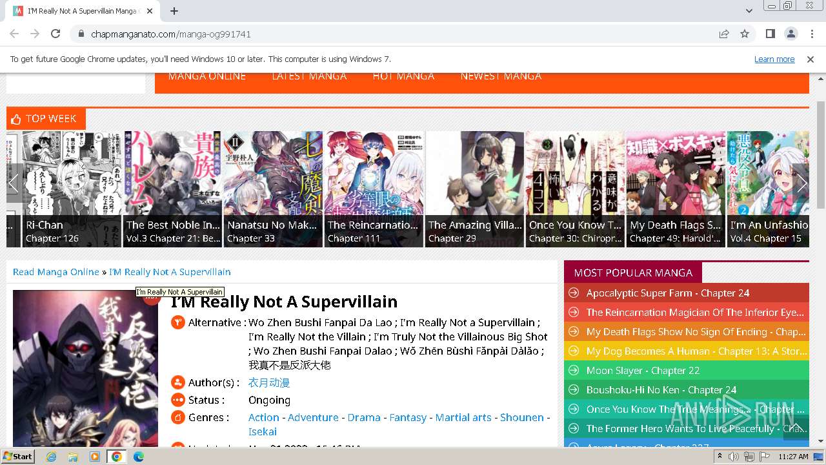The width and height of the screenshot is (826, 465).
Task: Toggle the browser side panel icon
Action: (770, 34)
